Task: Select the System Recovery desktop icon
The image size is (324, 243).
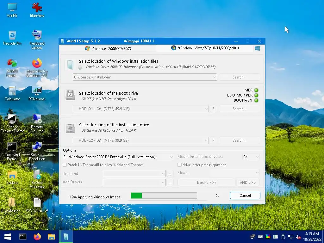Action: 37,179
